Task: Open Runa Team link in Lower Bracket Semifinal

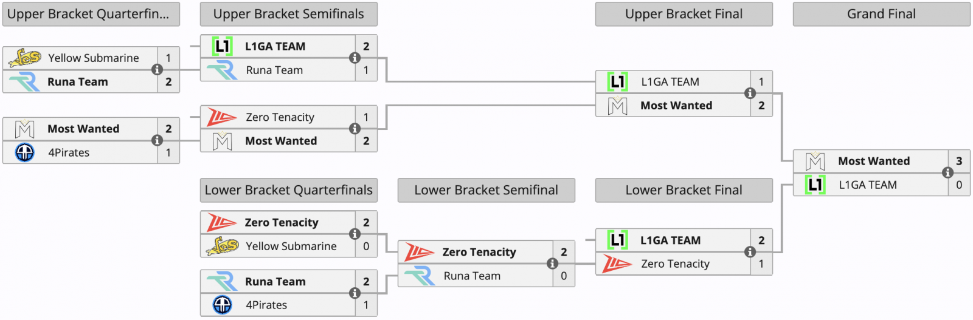Action: point(472,276)
